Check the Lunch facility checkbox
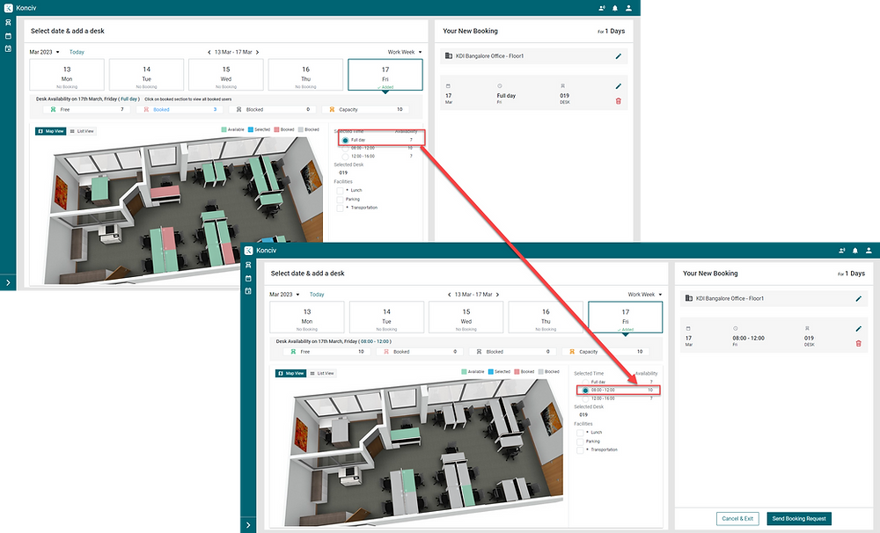Viewport: 880px width, 533px height. (x=581, y=433)
